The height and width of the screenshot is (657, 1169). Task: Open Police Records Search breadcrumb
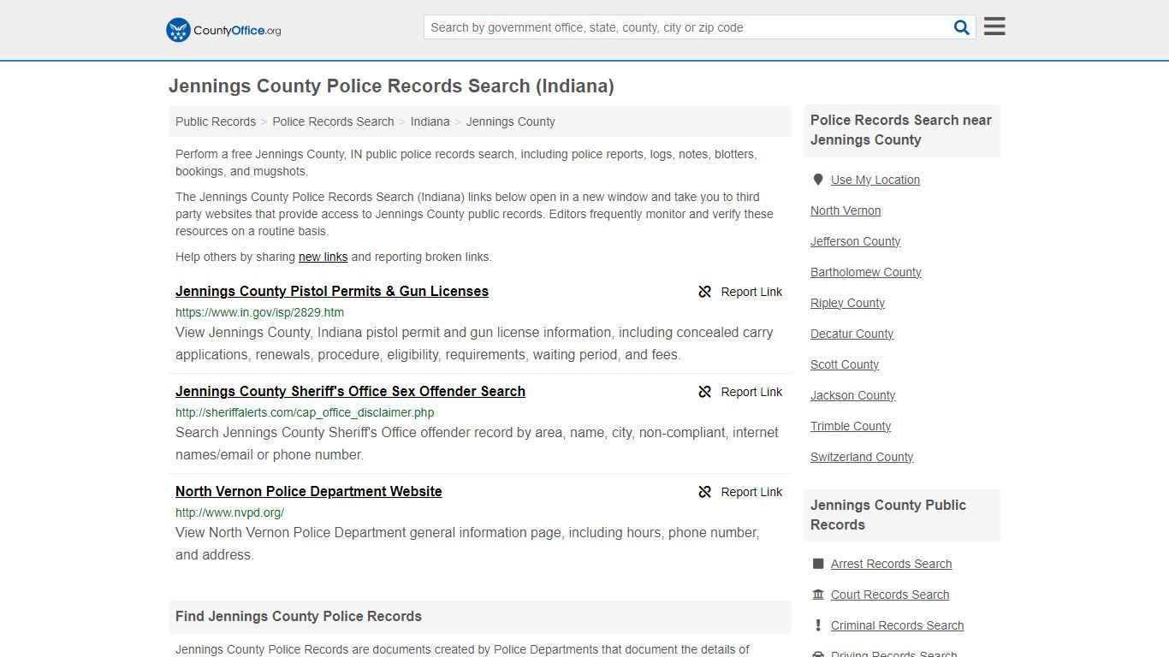[333, 121]
